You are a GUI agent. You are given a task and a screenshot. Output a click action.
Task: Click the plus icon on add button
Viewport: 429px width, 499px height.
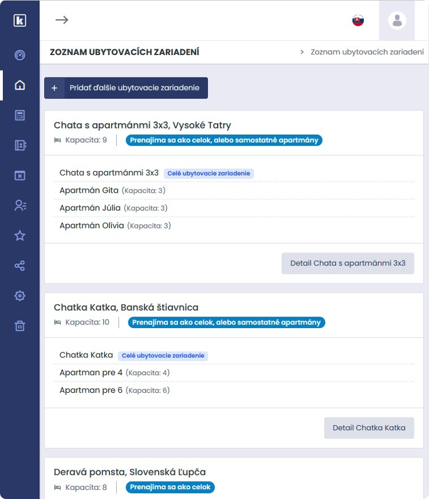[x=54, y=88]
